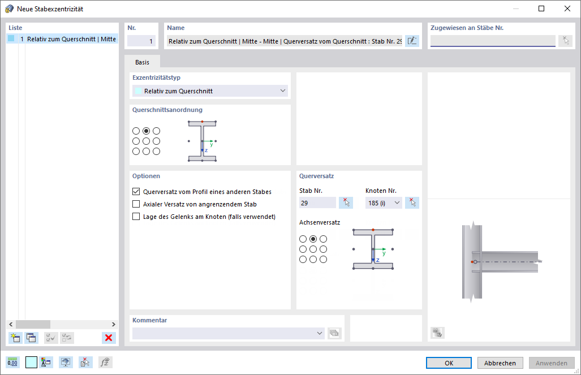Click the light blue color swatch in footer
This screenshot has height=375, width=581.
(x=31, y=362)
